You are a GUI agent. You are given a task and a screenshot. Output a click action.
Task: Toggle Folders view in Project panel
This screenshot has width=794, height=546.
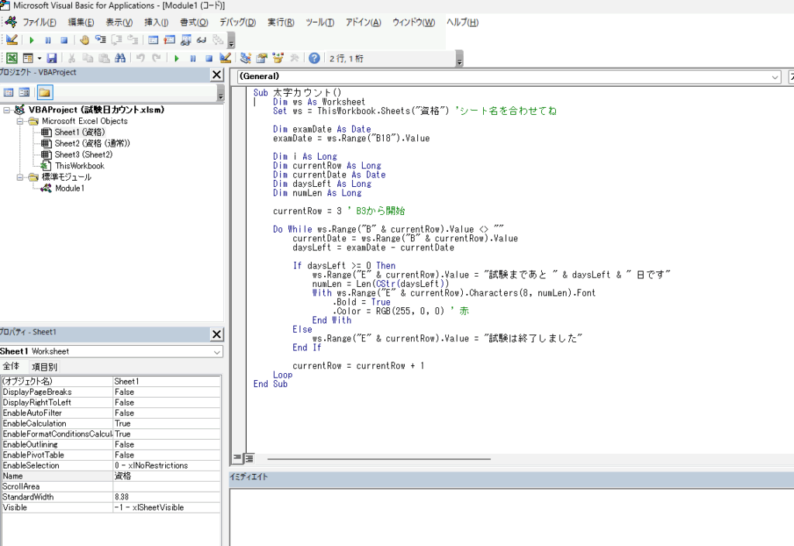point(44,92)
